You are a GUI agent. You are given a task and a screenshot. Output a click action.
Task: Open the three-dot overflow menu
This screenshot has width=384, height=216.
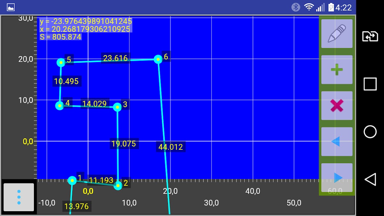[19, 197]
